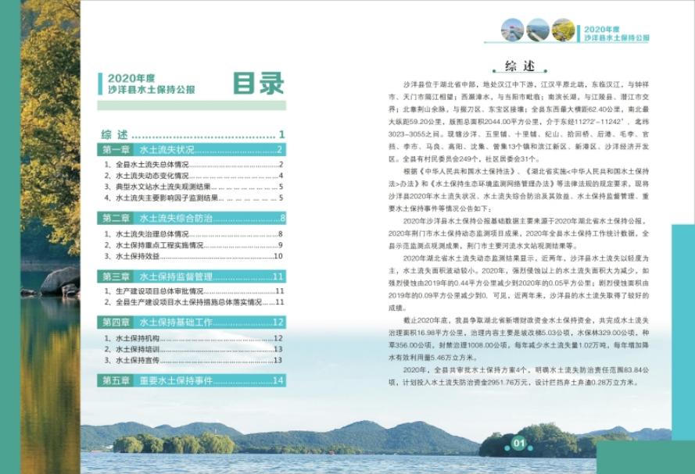695x474 pixels.
Task: Open 第四章 水土保持基础工作 chapter heading
Action: [x=192, y=323]
